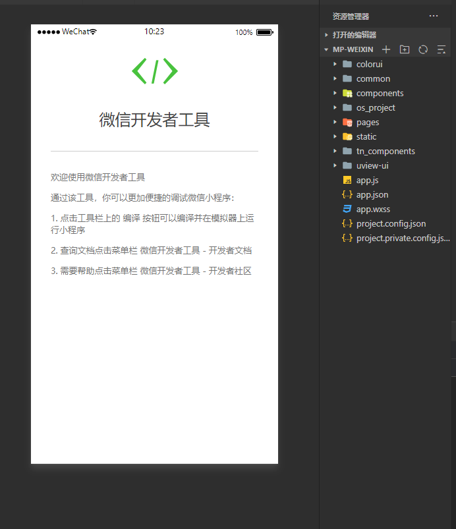
Task: Open the explorer more-actions ellipsis menu
Action: (434, 16)
